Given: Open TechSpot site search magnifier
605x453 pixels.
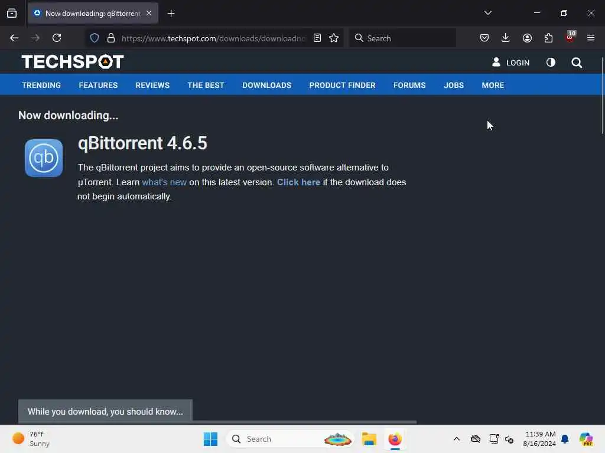Looking at the screenshot, I should tap(577, 63).
